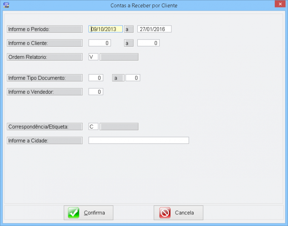Click the 'Informe a Cidade' label

coord(45,140)
